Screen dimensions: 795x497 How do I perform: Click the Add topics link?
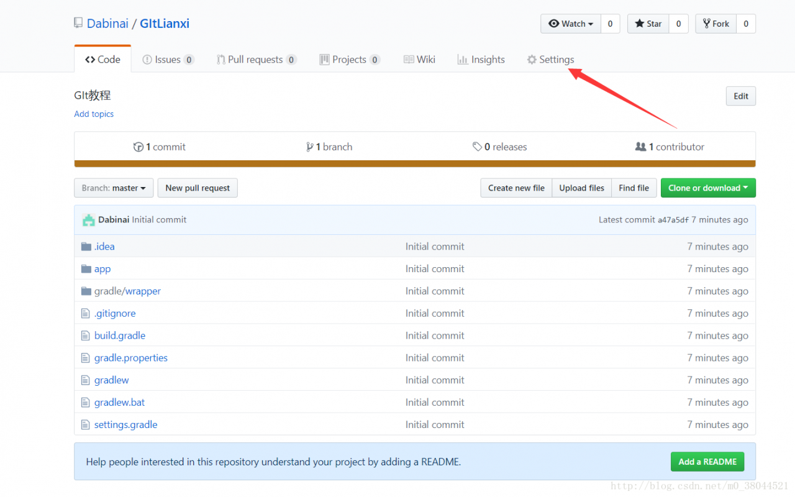[x=94, y=114]
